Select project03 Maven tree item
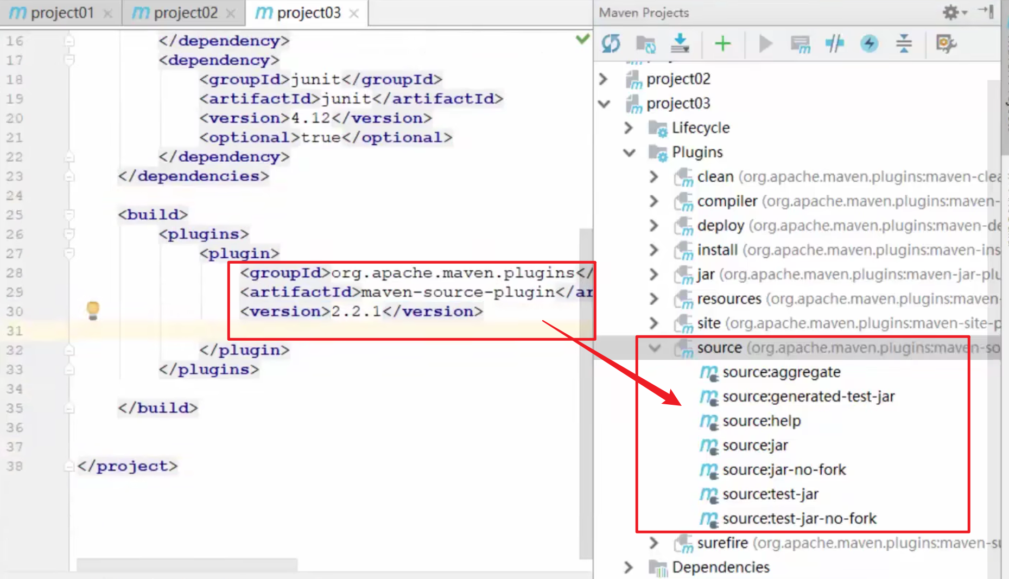The width and height of the screenshot is (1009, 579). point(678,104)
